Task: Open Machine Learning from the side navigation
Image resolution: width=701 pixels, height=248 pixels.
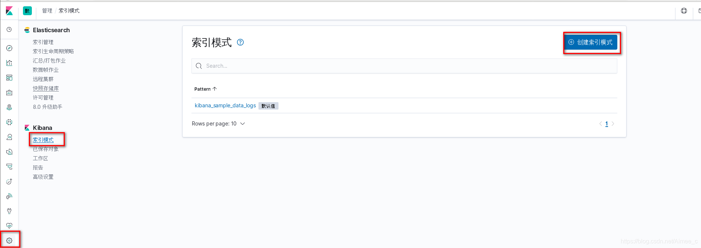Action: tap(9, 122)
